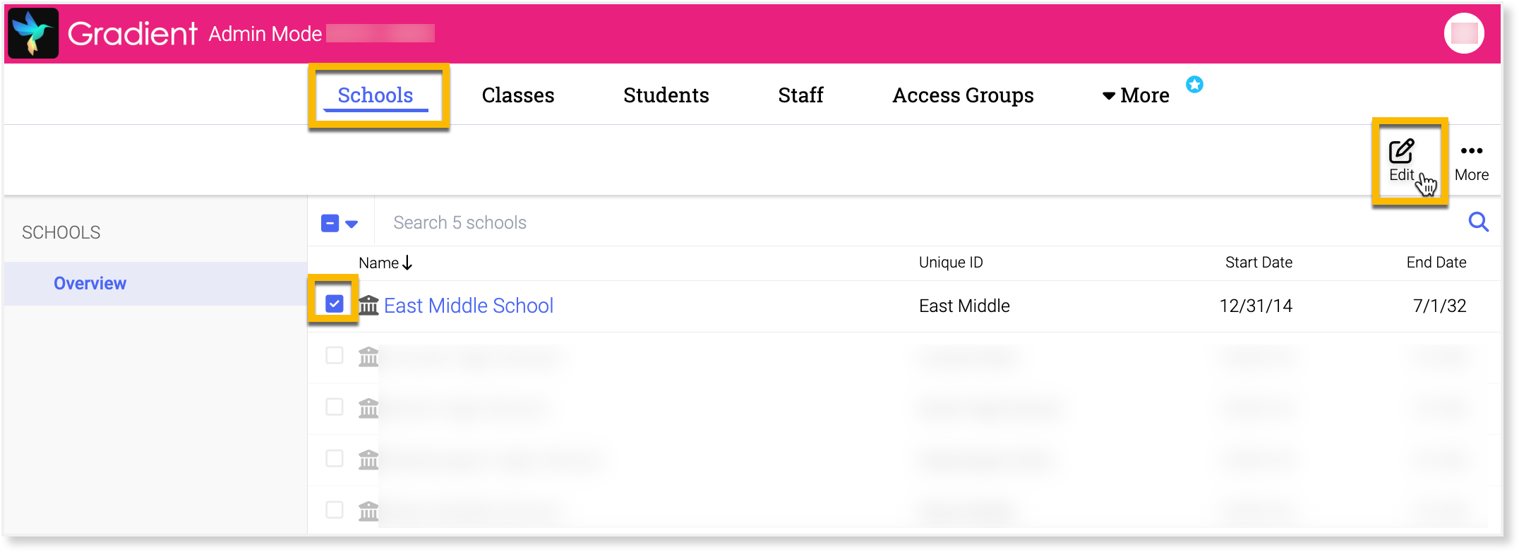
Task: Expand the More navigation dropdown
Action: pyautogui.click(x=1136, y=95)
